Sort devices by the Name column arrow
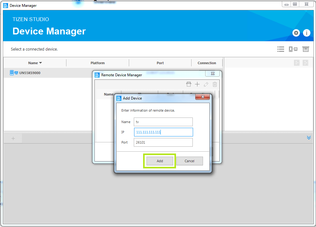Image resolution: width=316 pixels, height=227 pixels. click(40, 63)
